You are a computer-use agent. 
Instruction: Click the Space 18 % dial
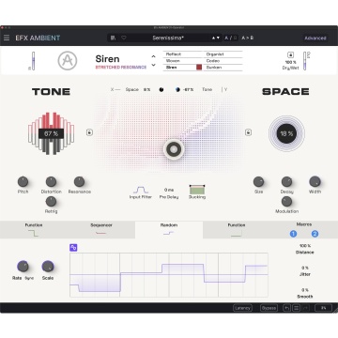[x=286, y=133]
